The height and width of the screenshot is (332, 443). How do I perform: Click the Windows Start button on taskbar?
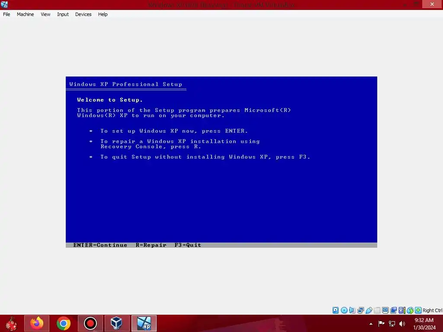pyautogui.click(x=11, y=323)
